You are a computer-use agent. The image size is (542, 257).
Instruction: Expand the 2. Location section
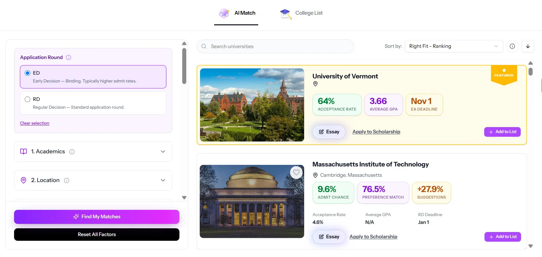tap(93, 180)
